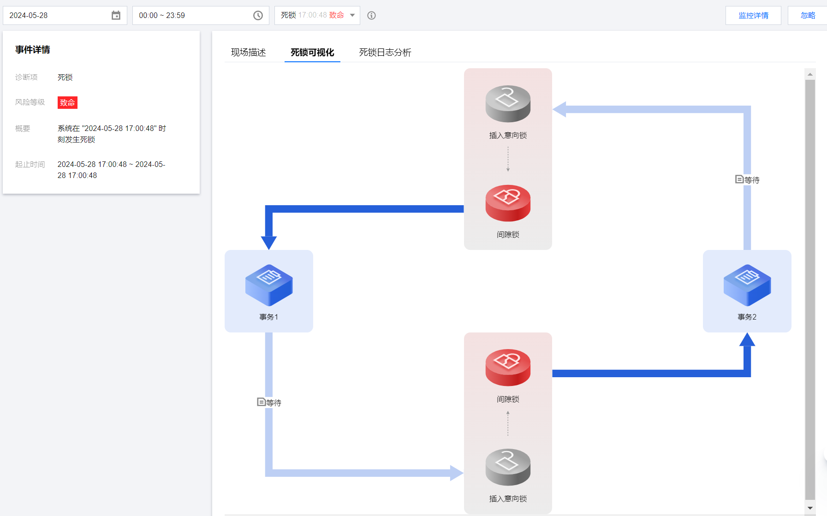Expand the 死锁 17:00:48 致命 event dropdown
827x516 pixels.
[317, 15]
